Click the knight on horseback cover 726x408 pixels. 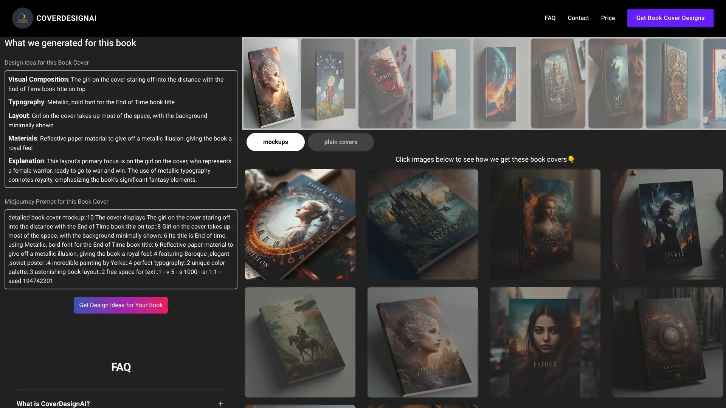pos(300,342)
